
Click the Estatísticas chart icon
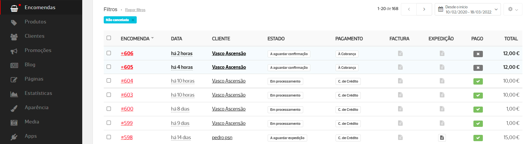(x=14, y=94)
